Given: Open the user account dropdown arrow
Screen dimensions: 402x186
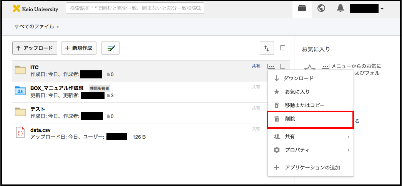Looking at the screenshot, I should click(x=382, y=8).
